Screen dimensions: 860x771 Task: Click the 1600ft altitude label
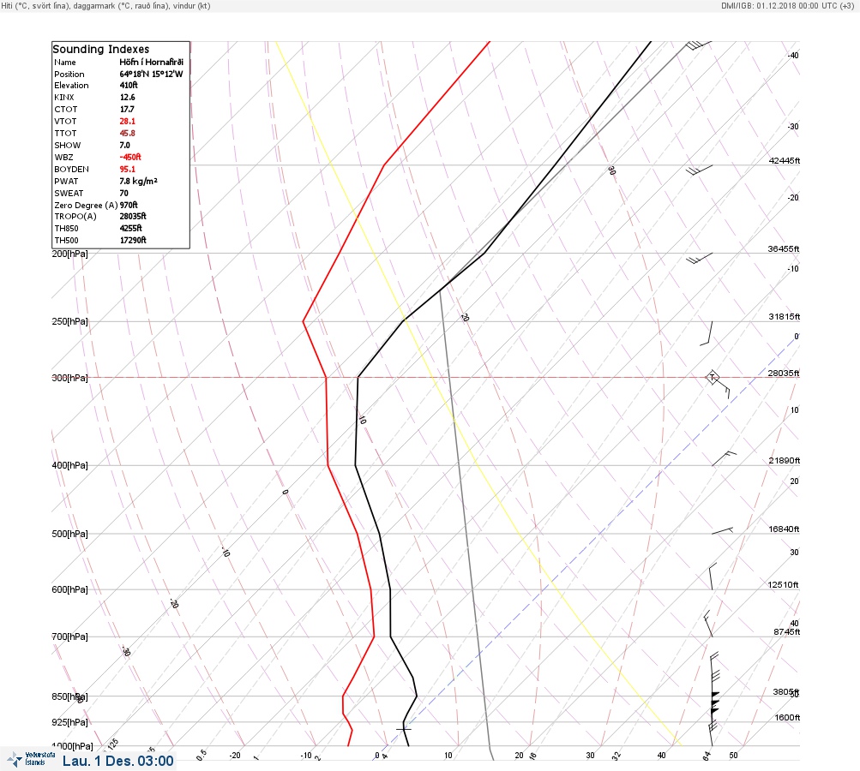pos(787,717)
